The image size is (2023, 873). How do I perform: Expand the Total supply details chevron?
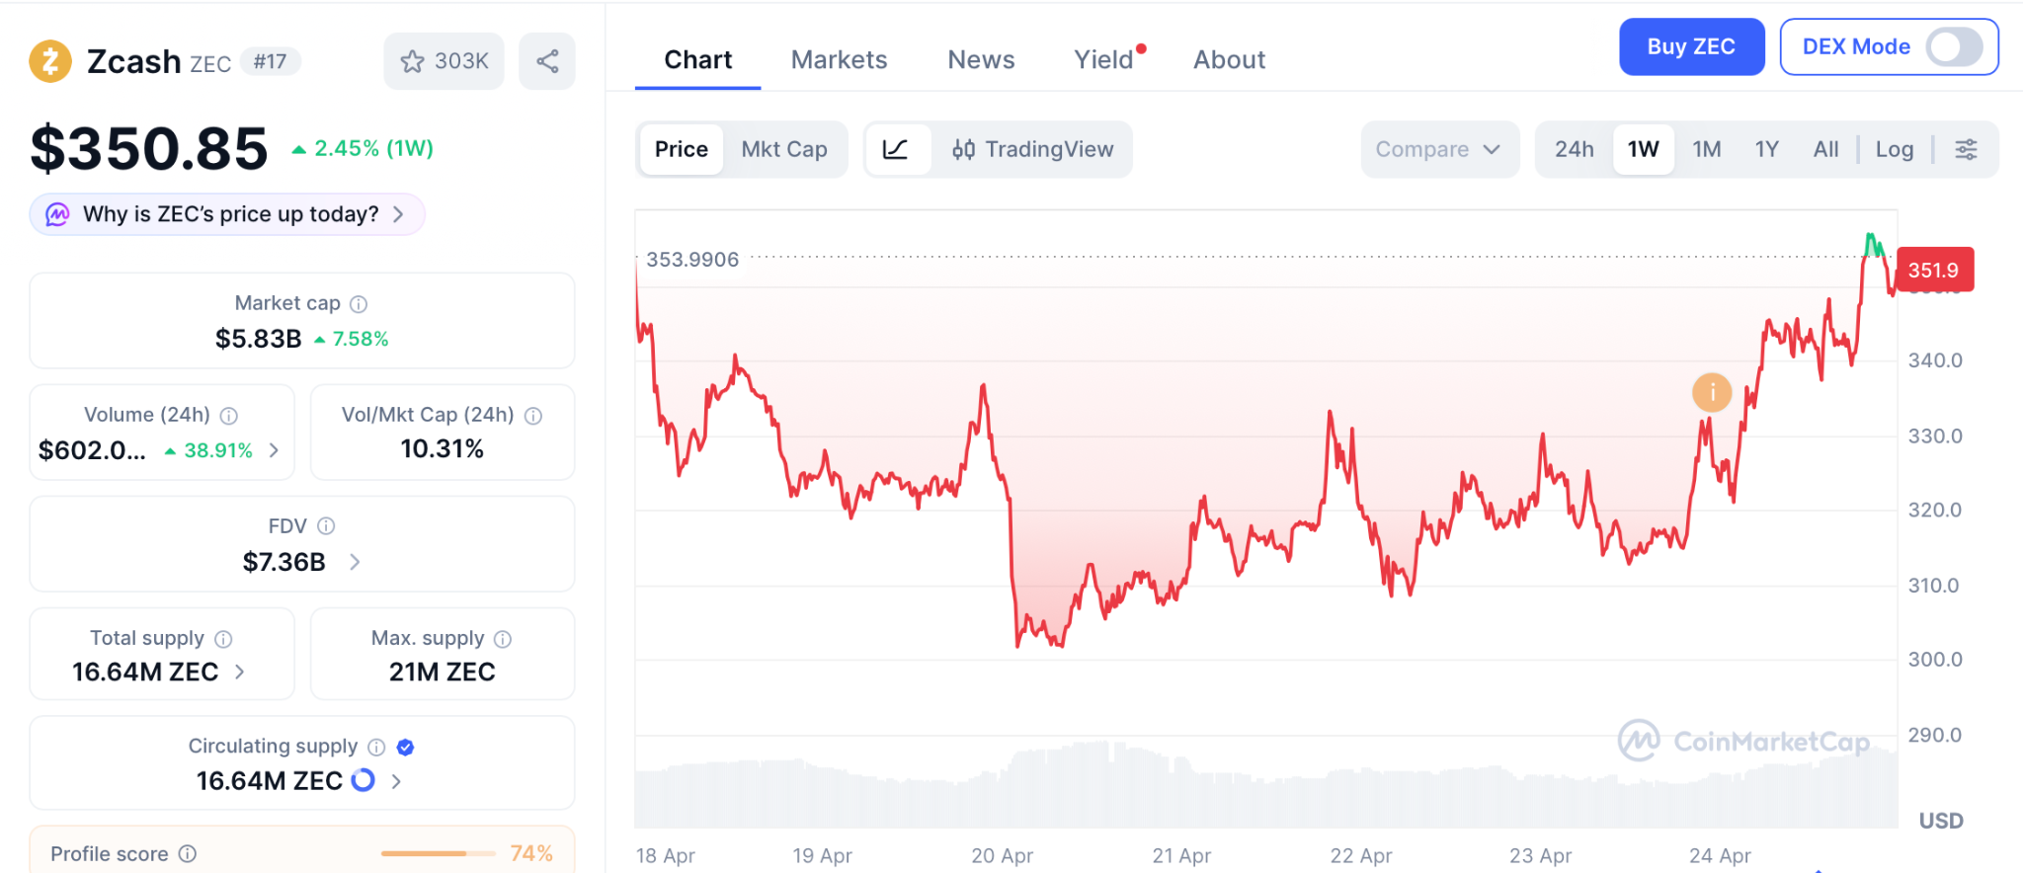tap(240, 672)
